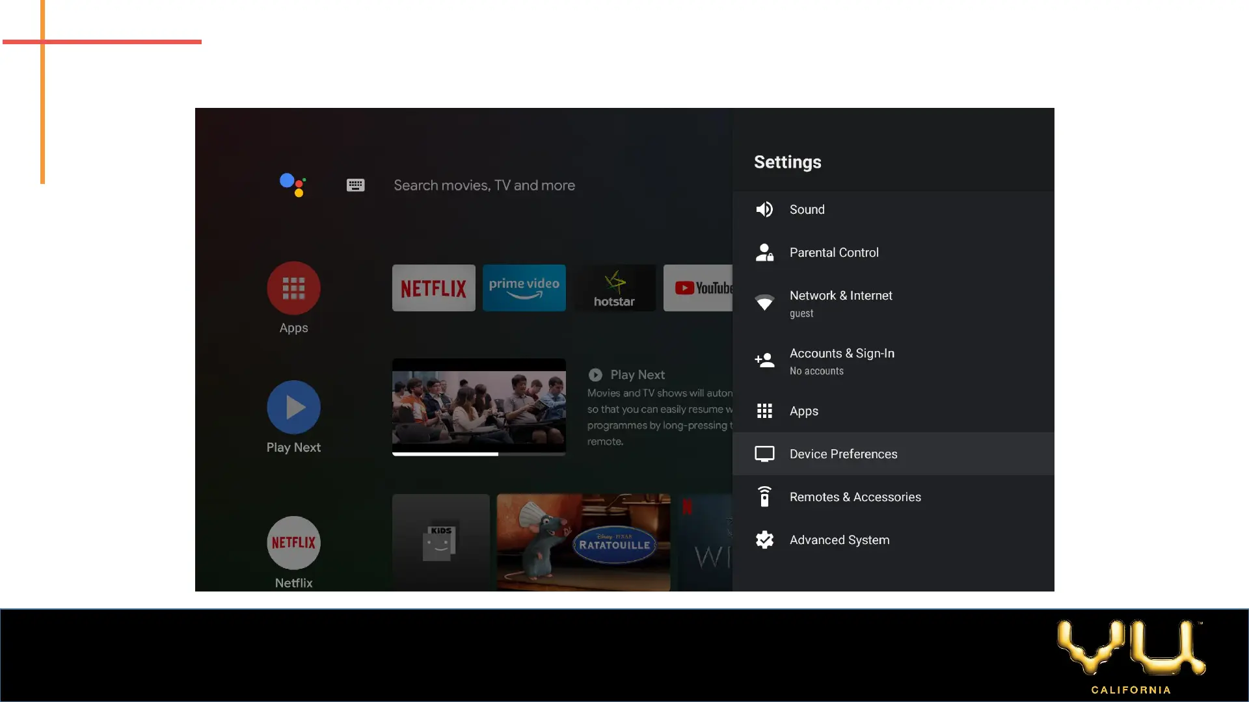1249x702 pixels.
Task: Click the Play Next video progress bar
Action: [478, 454]
